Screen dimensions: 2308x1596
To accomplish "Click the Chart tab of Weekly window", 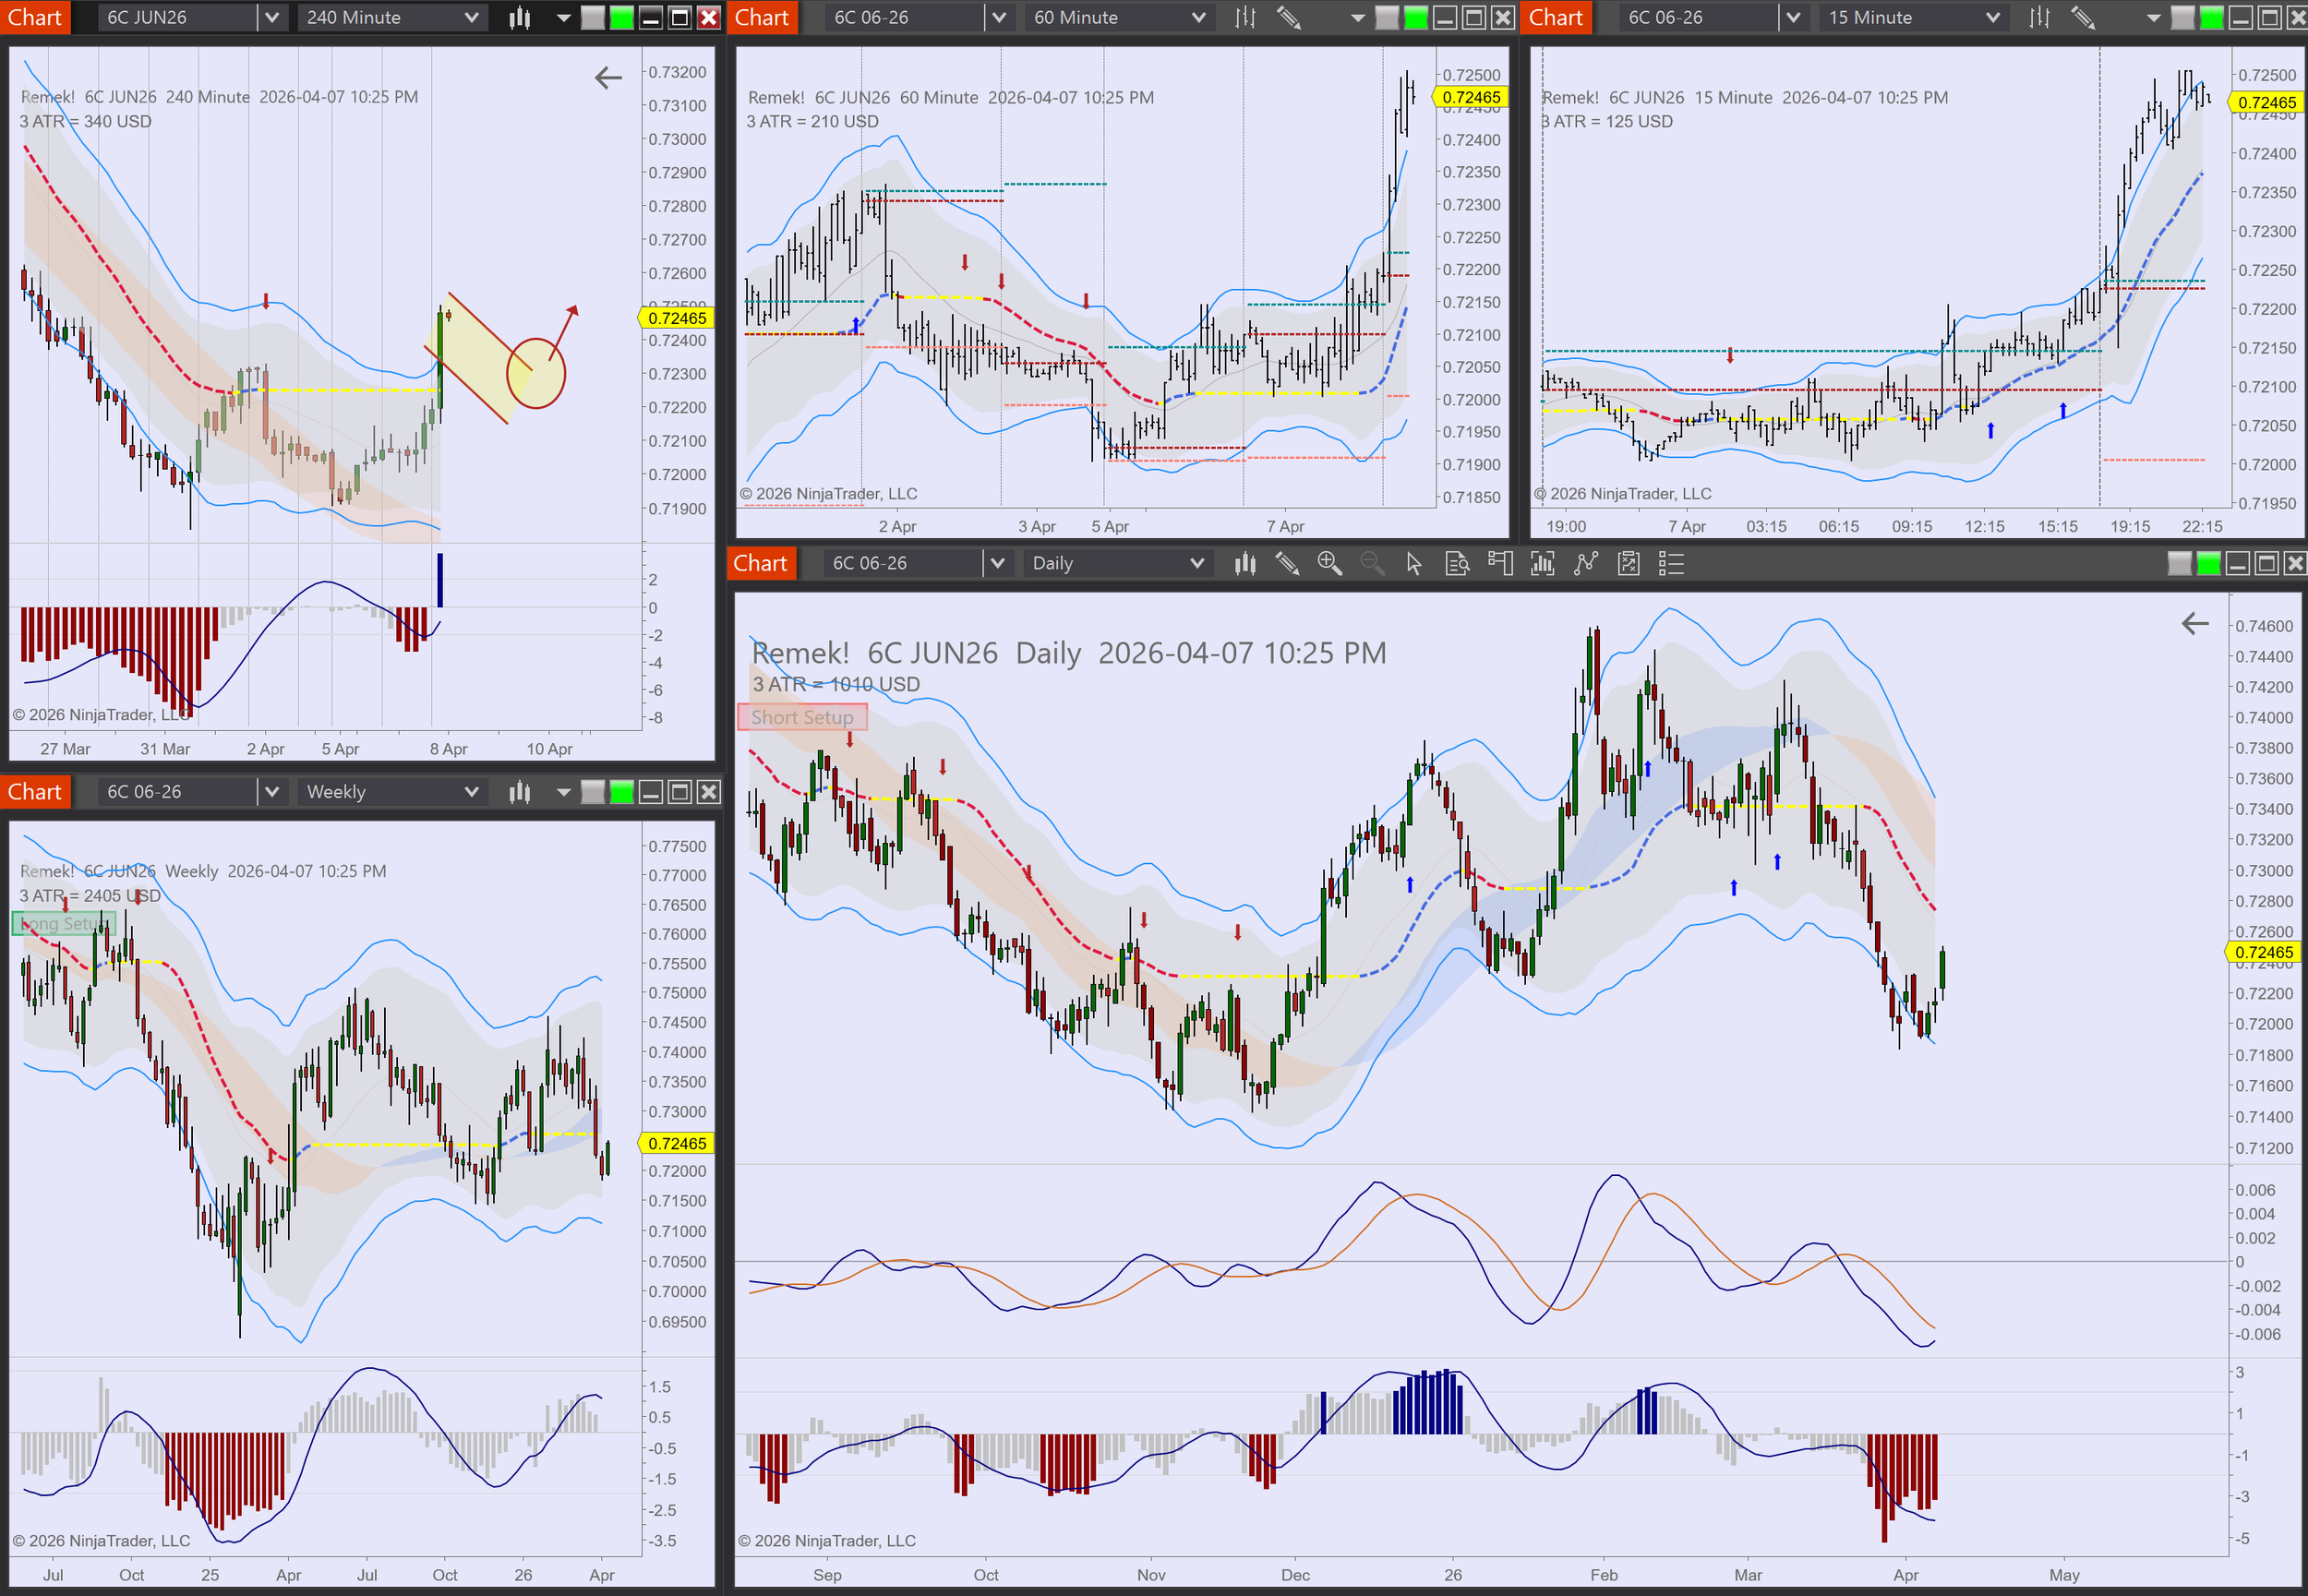I will (x=35, y=792).
